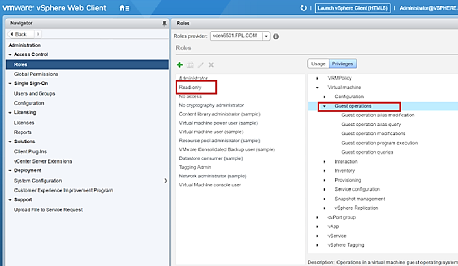Collapse the Licensing section
Viewport: 458px width, 266px height.
coord(10,113)
